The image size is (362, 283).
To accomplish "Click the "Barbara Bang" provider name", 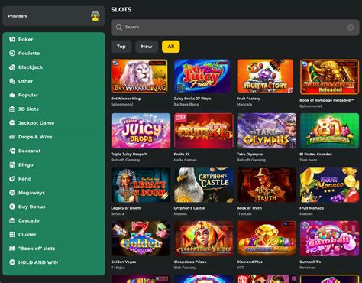I will click(x=186, y=105).
